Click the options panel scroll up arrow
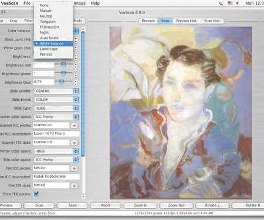 [83, 29]
